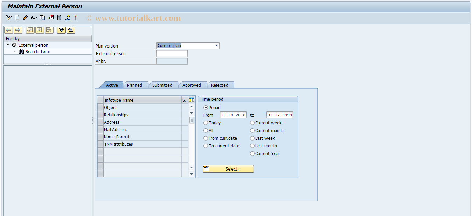472x216 pixels.
Task: Open the infotype table layout settings icon
Action: [192, 100]
